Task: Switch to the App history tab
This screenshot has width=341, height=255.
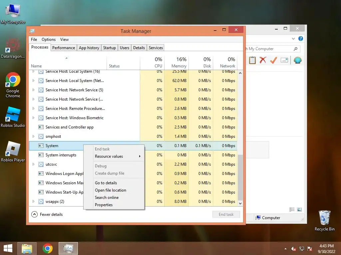Action: pos(89,48)
